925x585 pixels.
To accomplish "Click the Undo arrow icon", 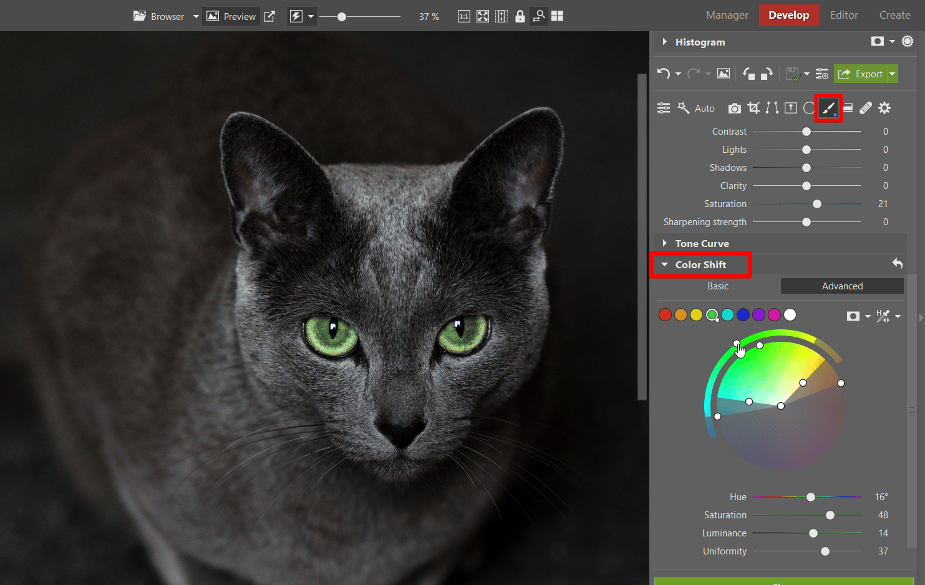I will tap(663, 74).
